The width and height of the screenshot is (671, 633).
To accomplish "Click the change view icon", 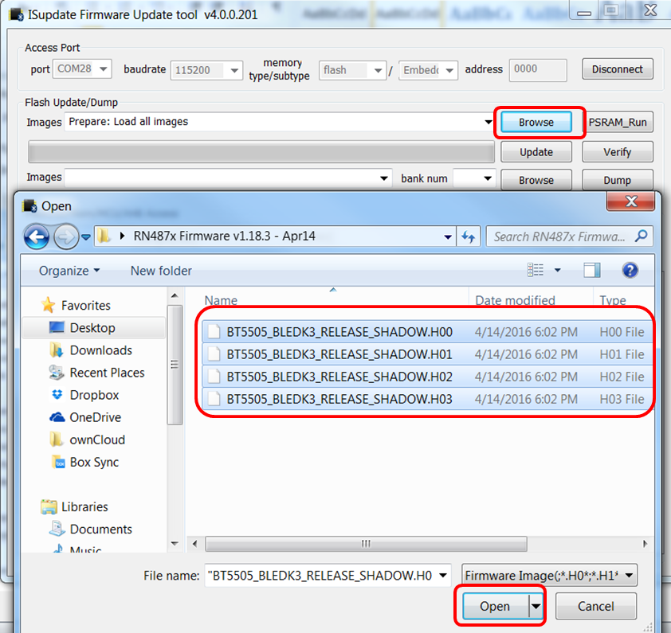I will click(536, 271).
